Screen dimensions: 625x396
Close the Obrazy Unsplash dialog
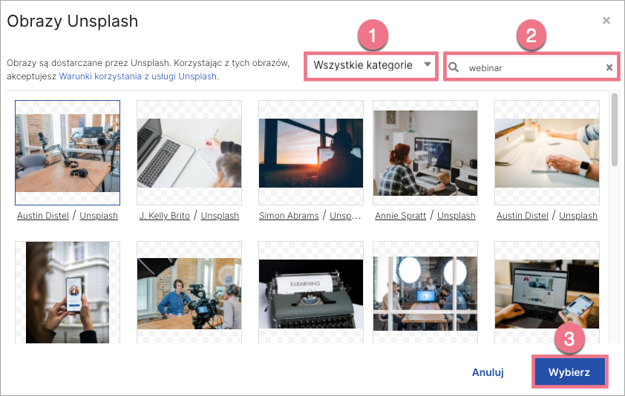coord(606,21)
